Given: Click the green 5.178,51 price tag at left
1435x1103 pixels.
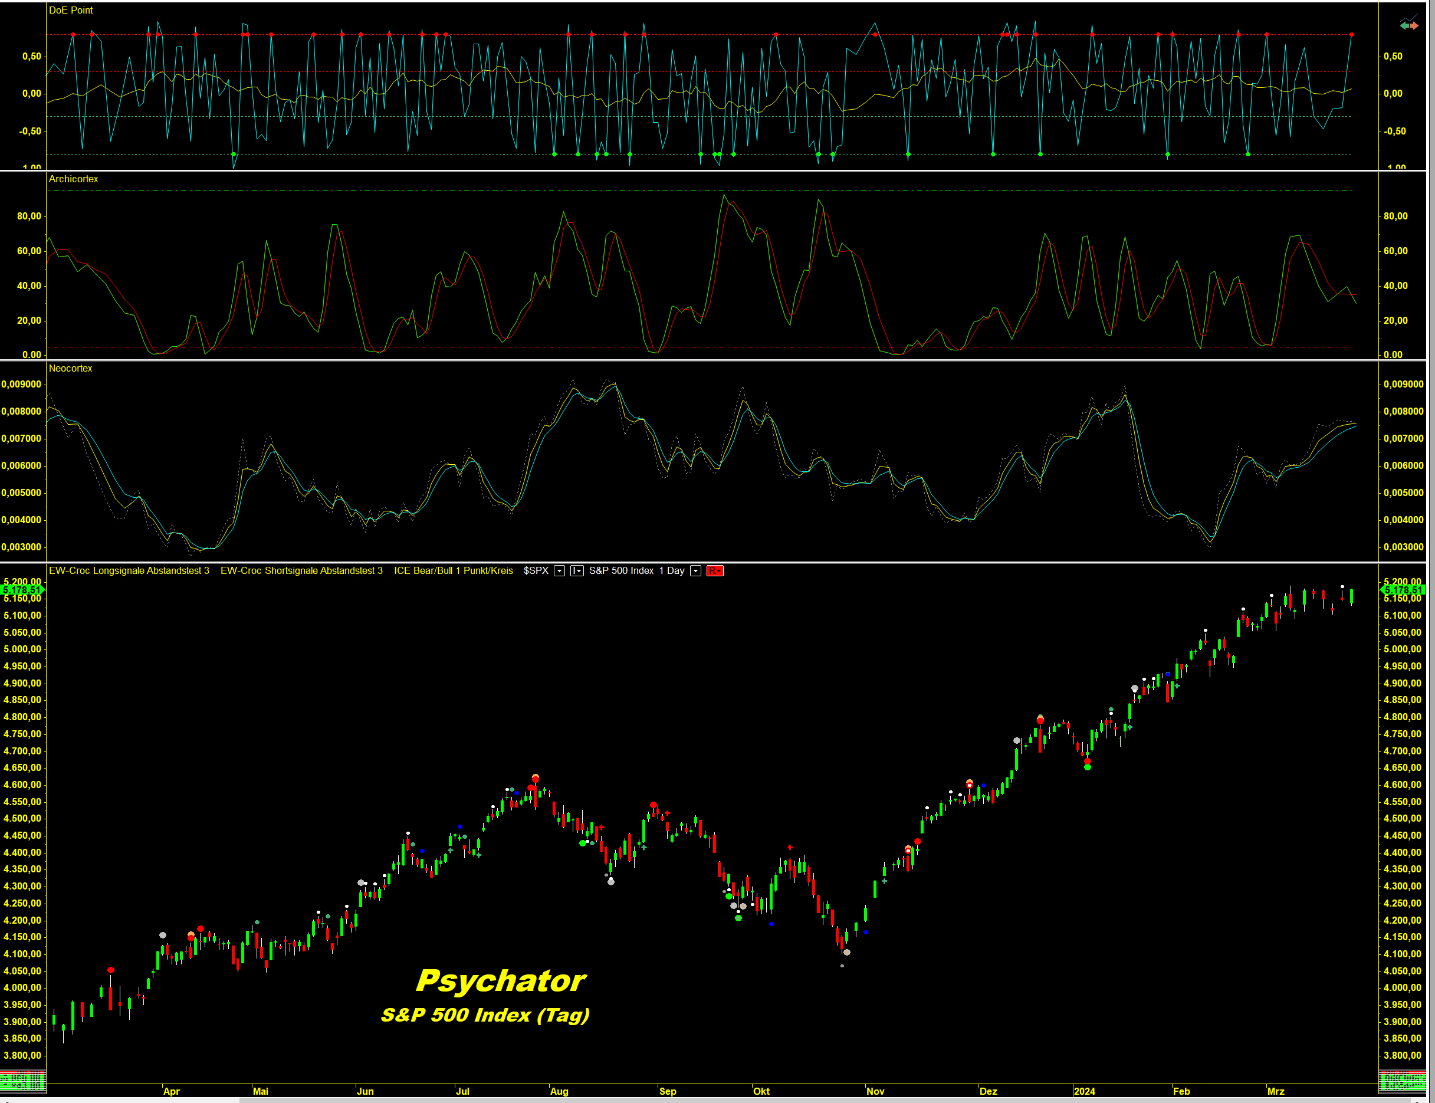Looking at the screenshot, I should [x=22, y=590].
